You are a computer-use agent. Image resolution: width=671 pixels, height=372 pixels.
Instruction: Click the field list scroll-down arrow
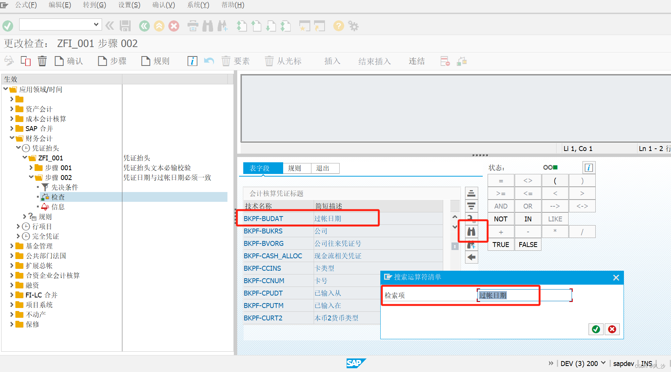[x=455, y=227]
